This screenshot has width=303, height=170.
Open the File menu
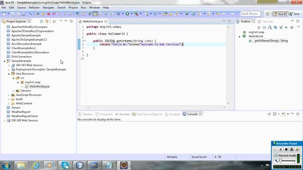(4, 8)
